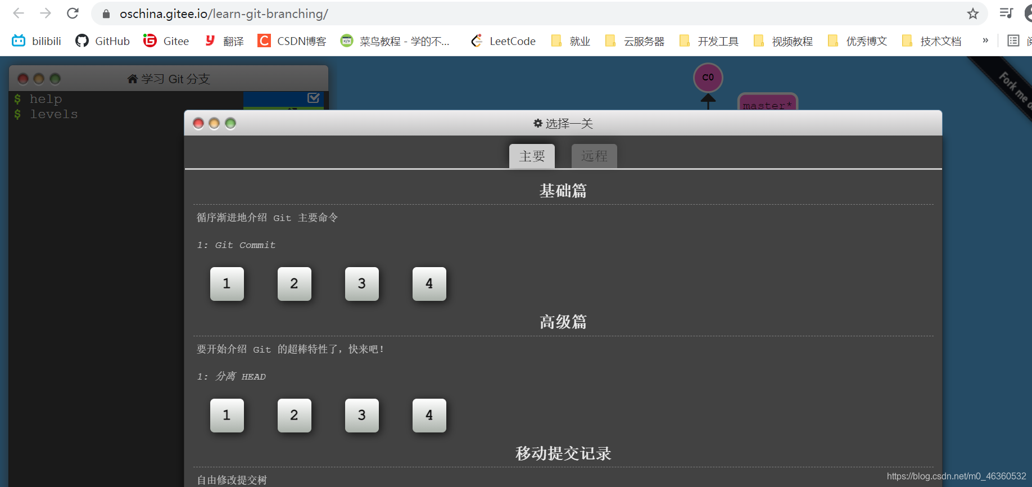Click the browser forward arrow
Viewport: 1032px width, 487px height.
coord(46,13)
